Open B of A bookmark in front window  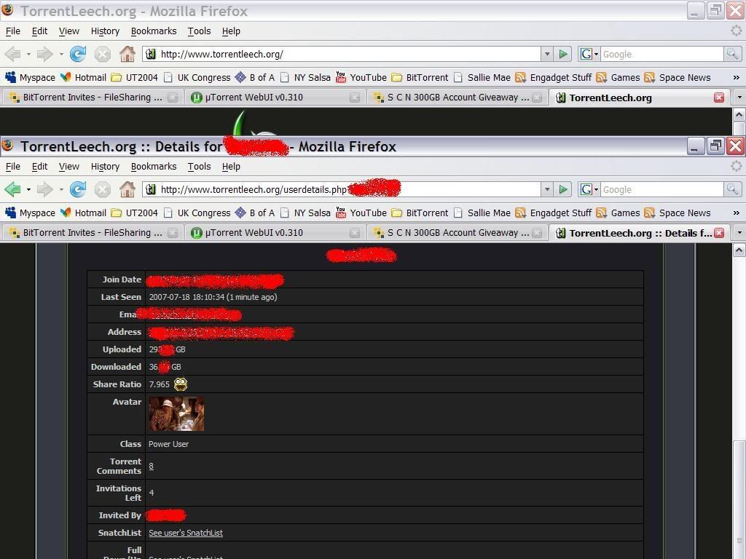(x=255, y=213)
